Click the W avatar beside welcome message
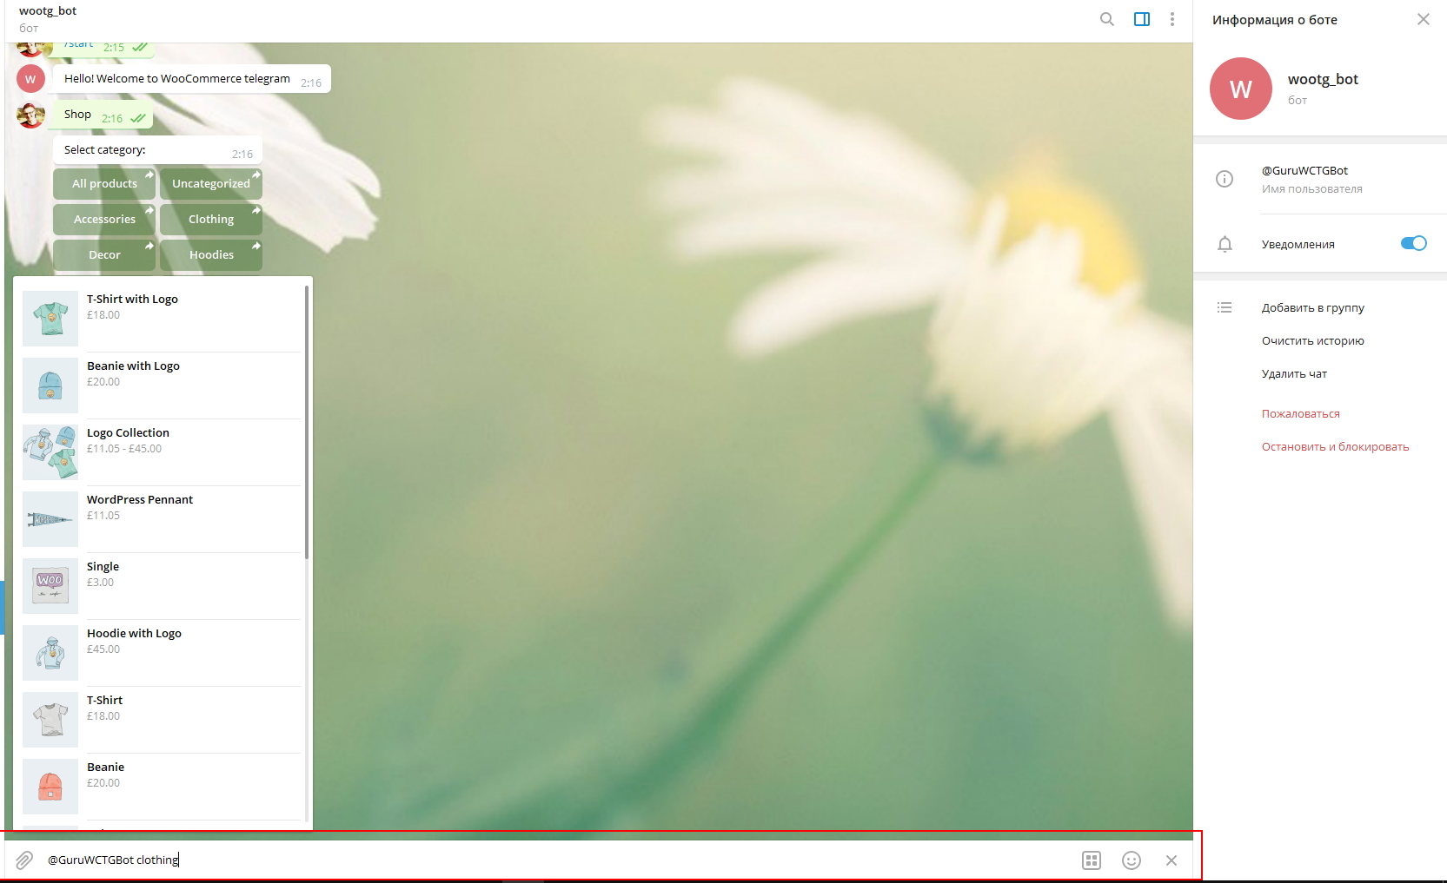This screenshot has height=883, width=1447. point(30,79)
